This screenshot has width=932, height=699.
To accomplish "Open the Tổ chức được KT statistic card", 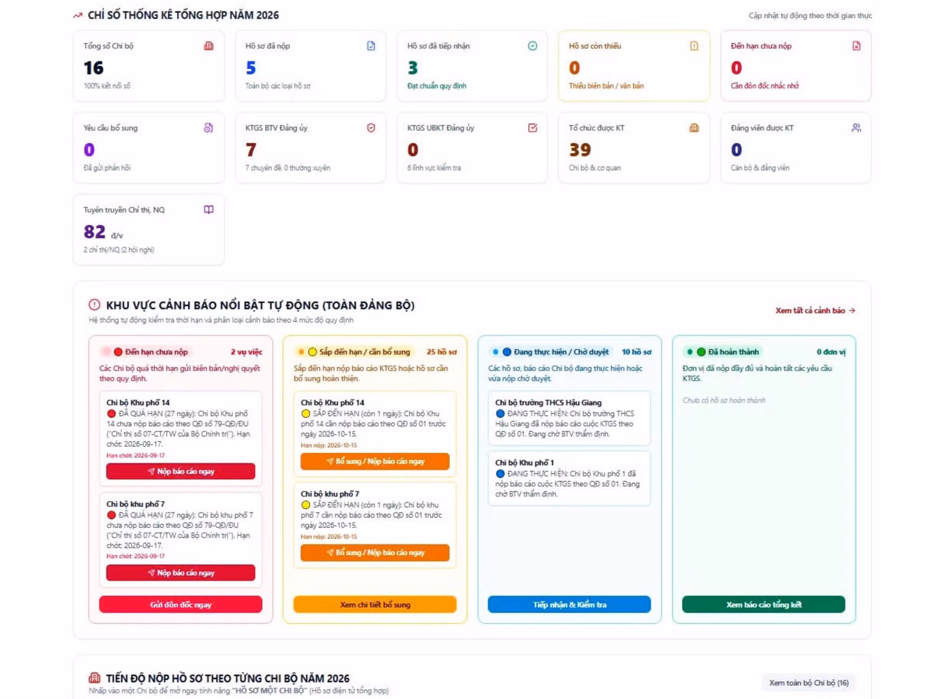I will point(634,148).
